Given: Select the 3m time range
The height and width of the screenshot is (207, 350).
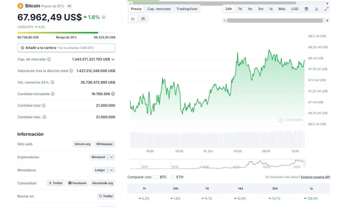Looking at the screenshot, I should (260, 9).
